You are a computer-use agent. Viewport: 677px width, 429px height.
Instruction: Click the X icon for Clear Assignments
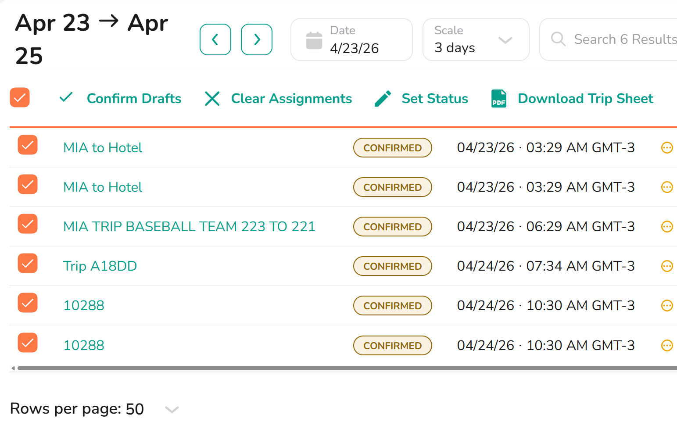pos(212,99)
